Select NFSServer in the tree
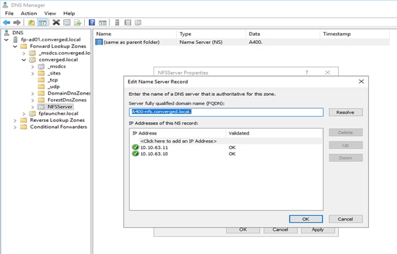Viewport: 397px width, 254px height. [60, 107]
